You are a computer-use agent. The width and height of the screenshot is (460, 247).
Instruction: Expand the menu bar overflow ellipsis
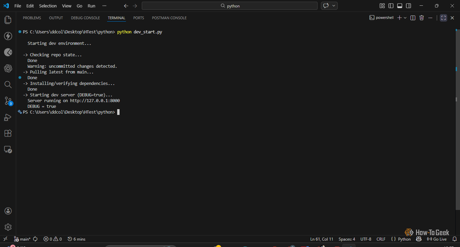coord(104,6)
